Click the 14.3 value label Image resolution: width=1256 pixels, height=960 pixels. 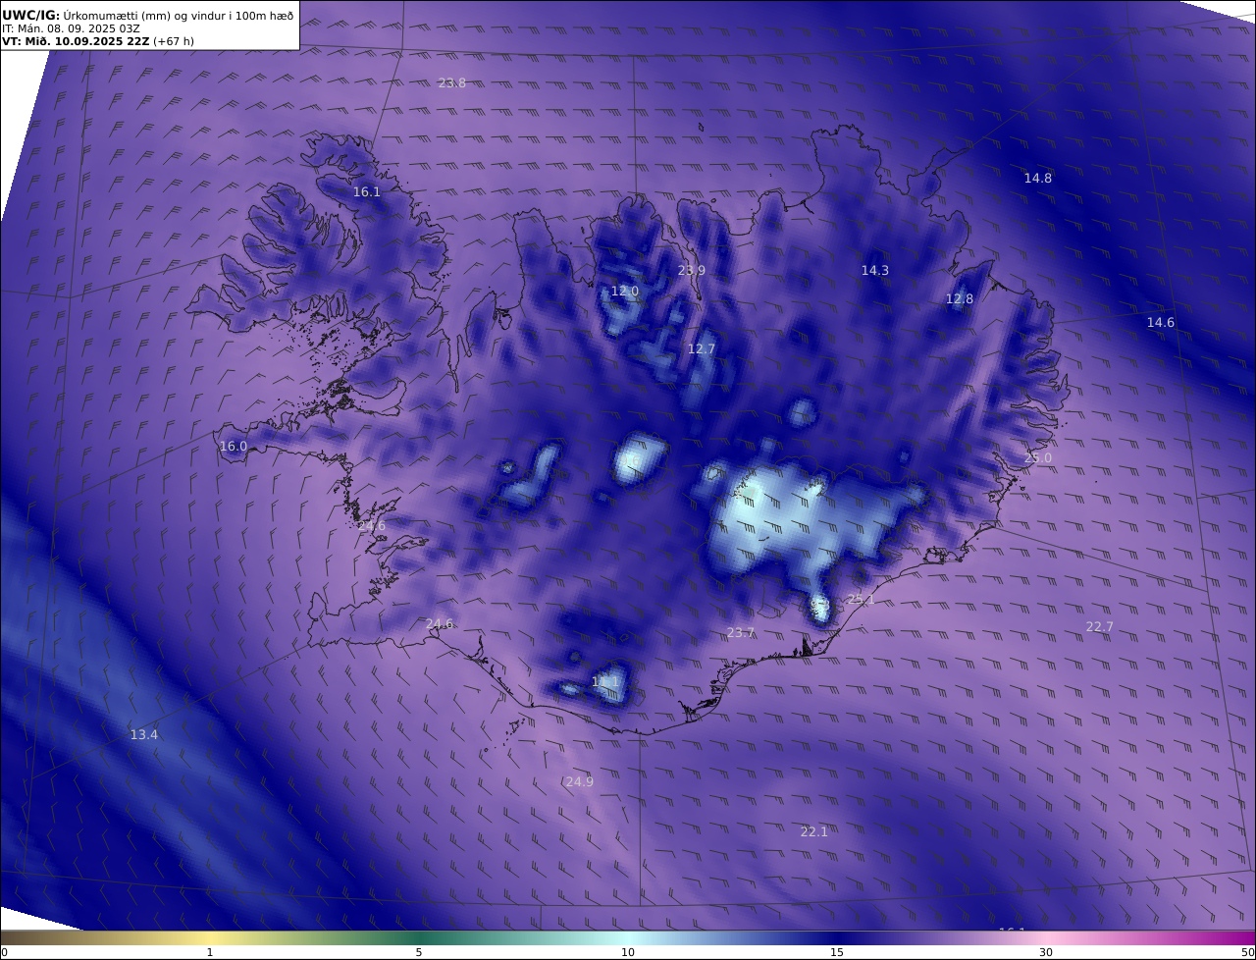click(x=874, y=271)
